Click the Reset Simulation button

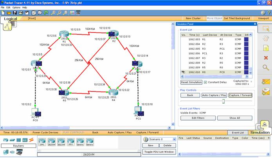point(191,82)
